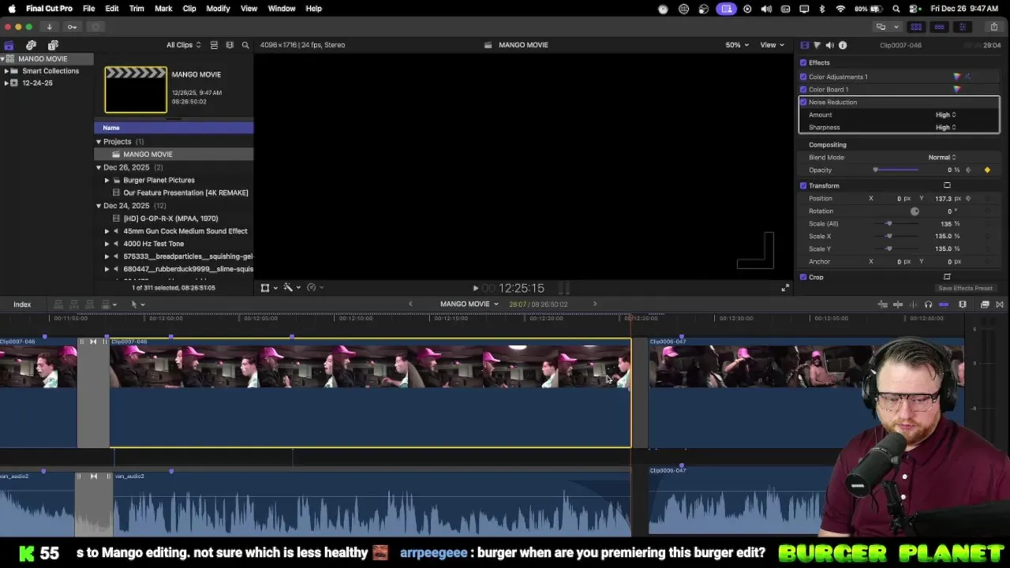The image size is (1010, 568).
Task: Open the All Clips filter dropdown
Action: click(183, 45)
